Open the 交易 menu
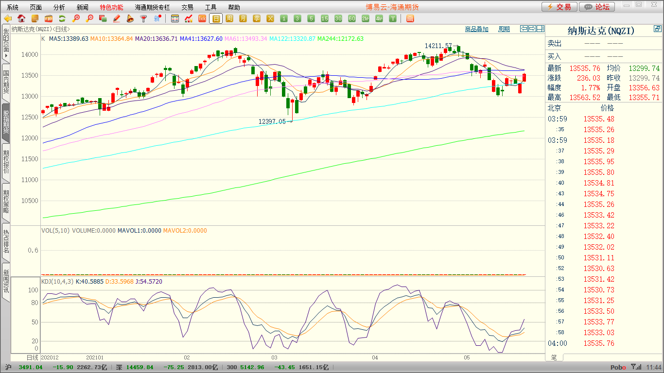Viewport: 664px width, 373px height. click(187, 7)
